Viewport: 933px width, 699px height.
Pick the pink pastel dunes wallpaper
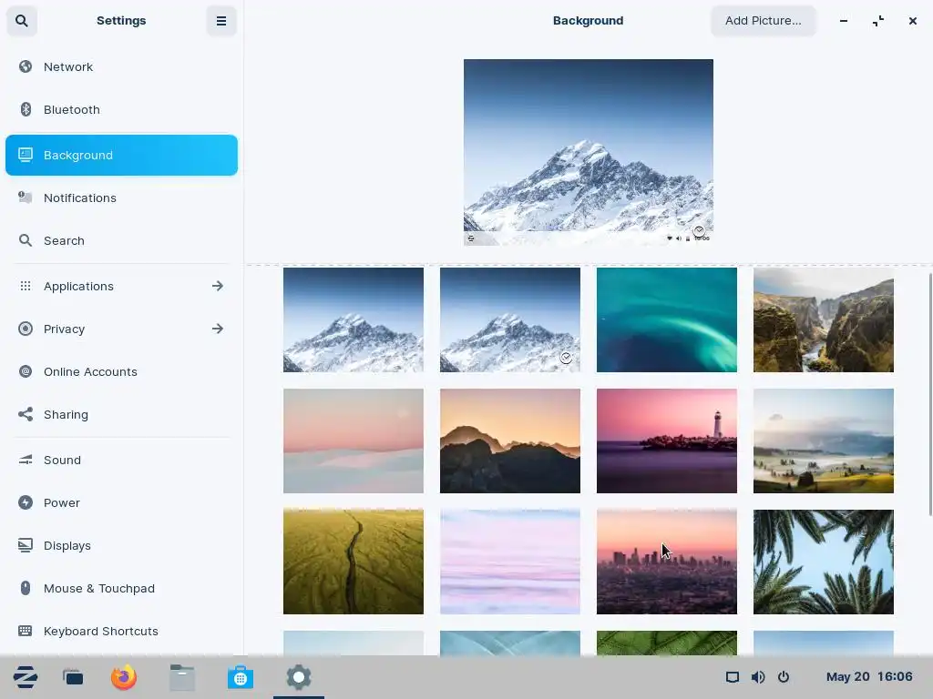tap(354, 441)
